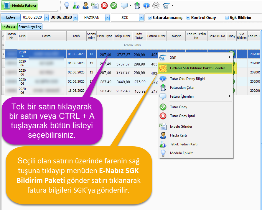Sort by the Hasta column header
Screen dimensions: 262x210
(x=47, y=36)
